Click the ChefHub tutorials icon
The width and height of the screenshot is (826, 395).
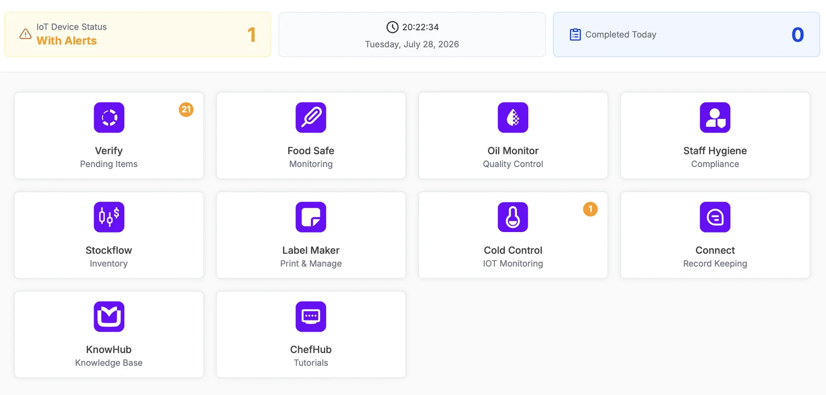pos(311,317)
